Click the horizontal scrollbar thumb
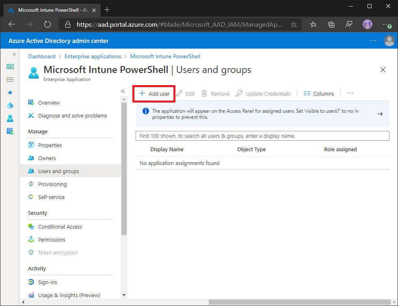The width and height of the screenshot is (398, 306). (x=300, y=302)
